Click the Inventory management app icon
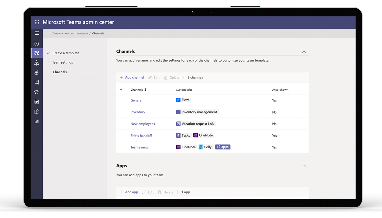The image size is (382, 218). pyautogui.click(x=178, y=112)
